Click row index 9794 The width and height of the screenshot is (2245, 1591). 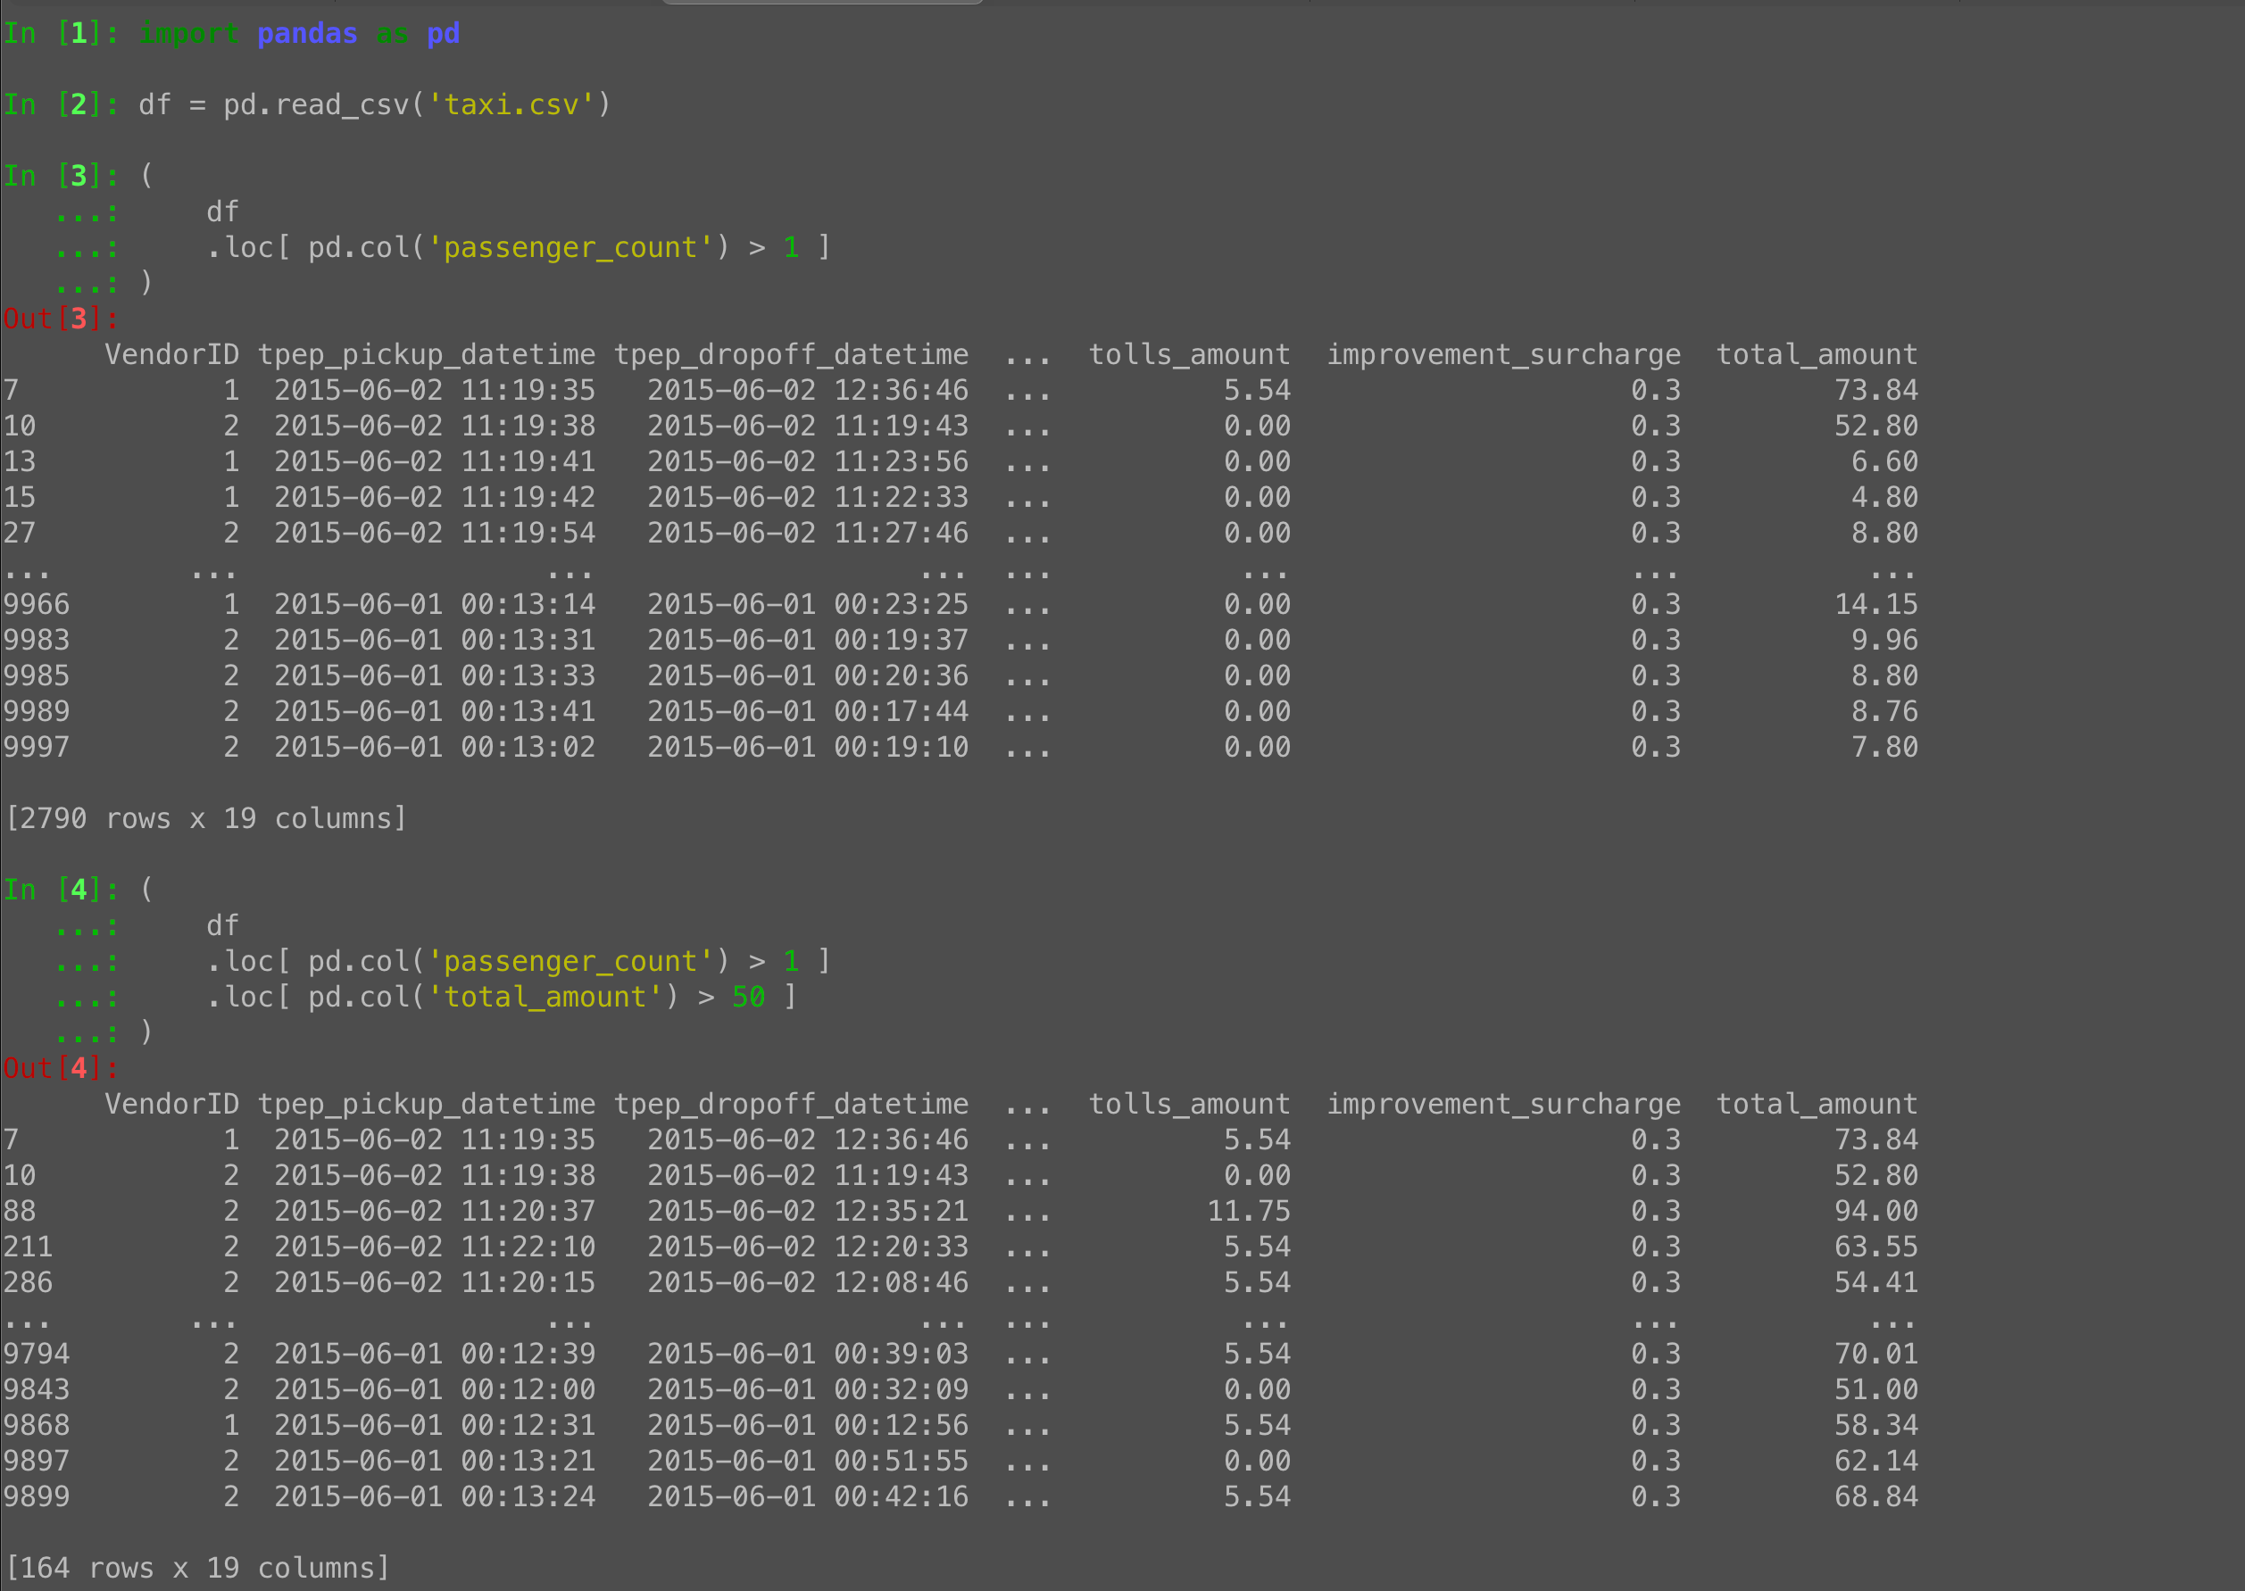tap(37, 1354)
